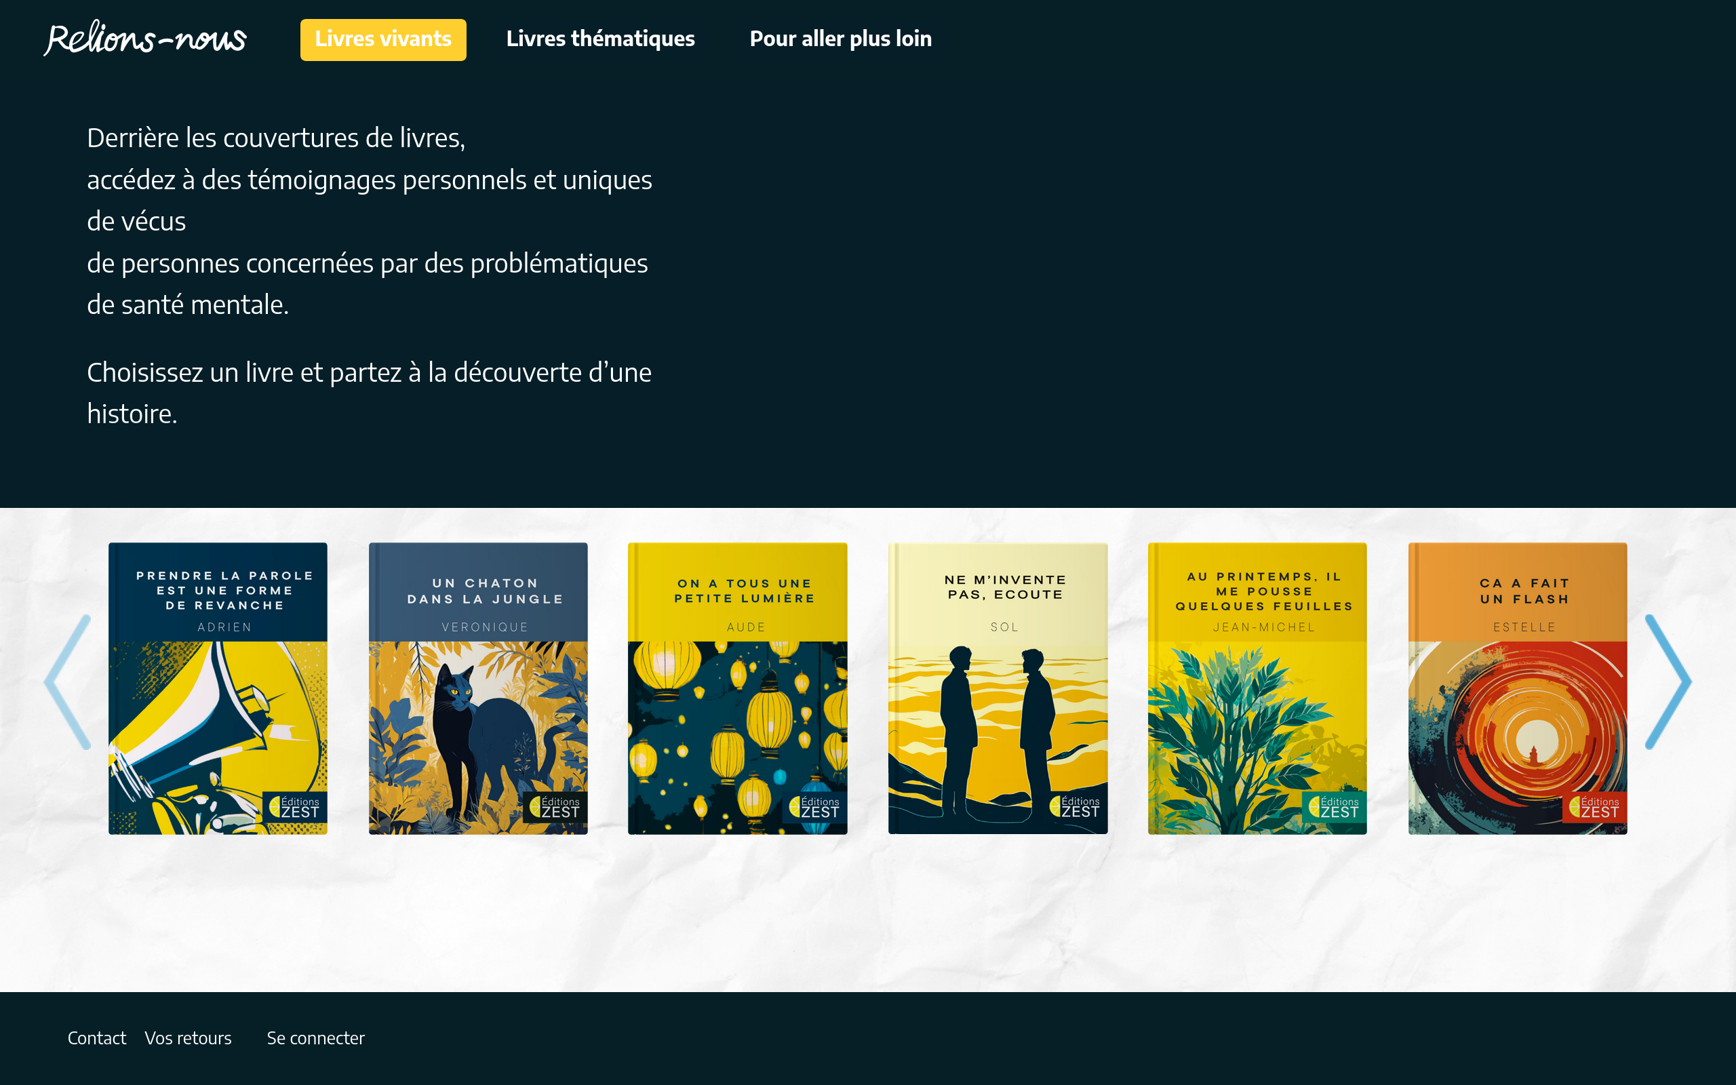Click the author name SOL
This screenshot has height=1085, width=1736.
click(1004, 627)
